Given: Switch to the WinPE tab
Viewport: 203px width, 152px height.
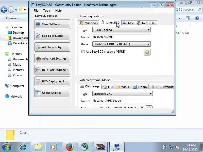Looking at the screenshot, I should click(x=123, y=87).
